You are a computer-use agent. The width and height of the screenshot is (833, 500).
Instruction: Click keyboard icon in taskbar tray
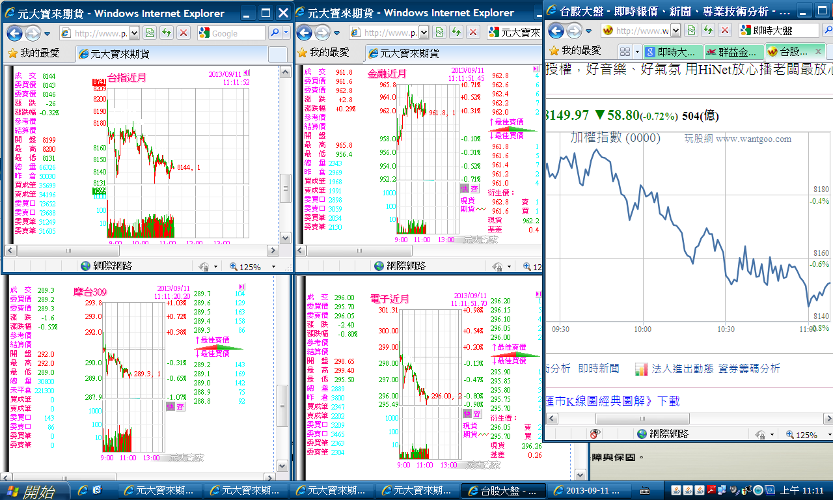(x=646, y=491)
